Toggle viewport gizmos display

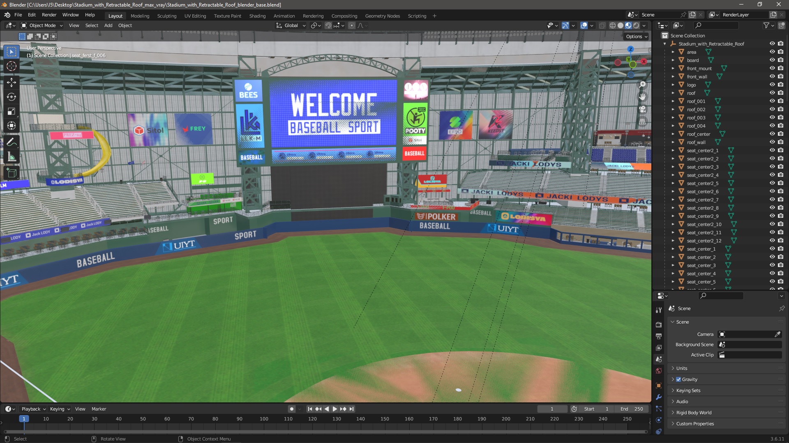coord(565,25)
